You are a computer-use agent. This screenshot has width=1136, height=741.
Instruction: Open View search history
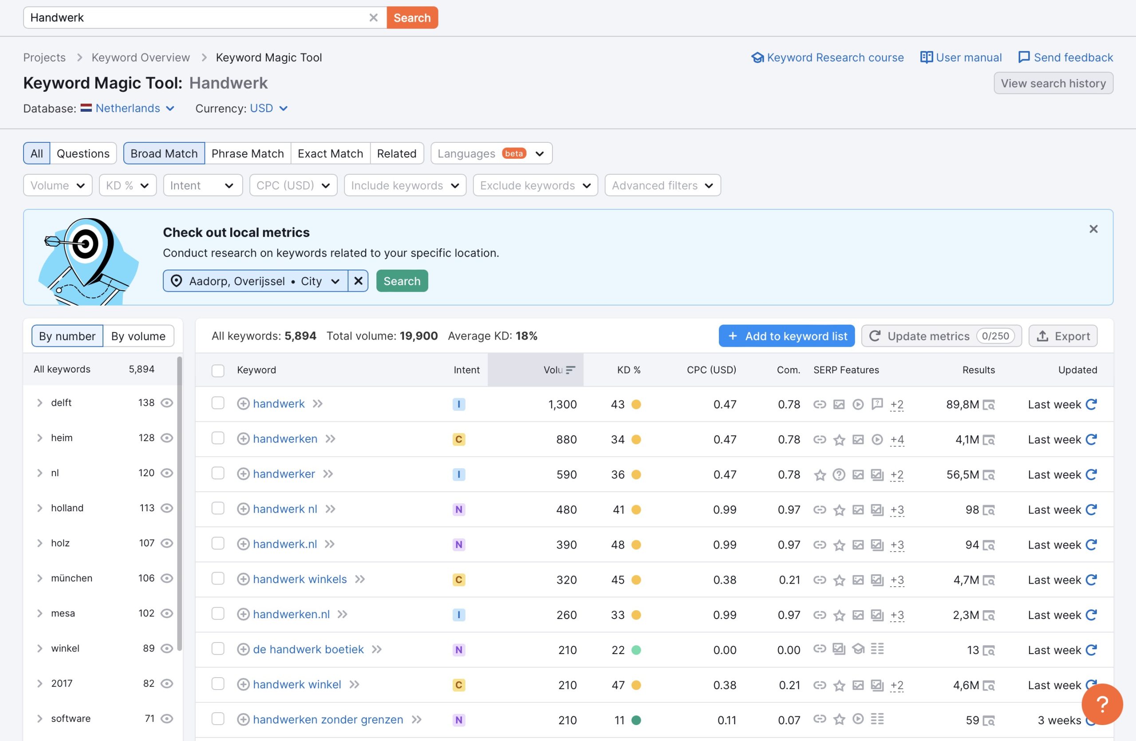click(x=1053, y=83)
